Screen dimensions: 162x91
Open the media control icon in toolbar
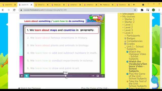(148, 10)
